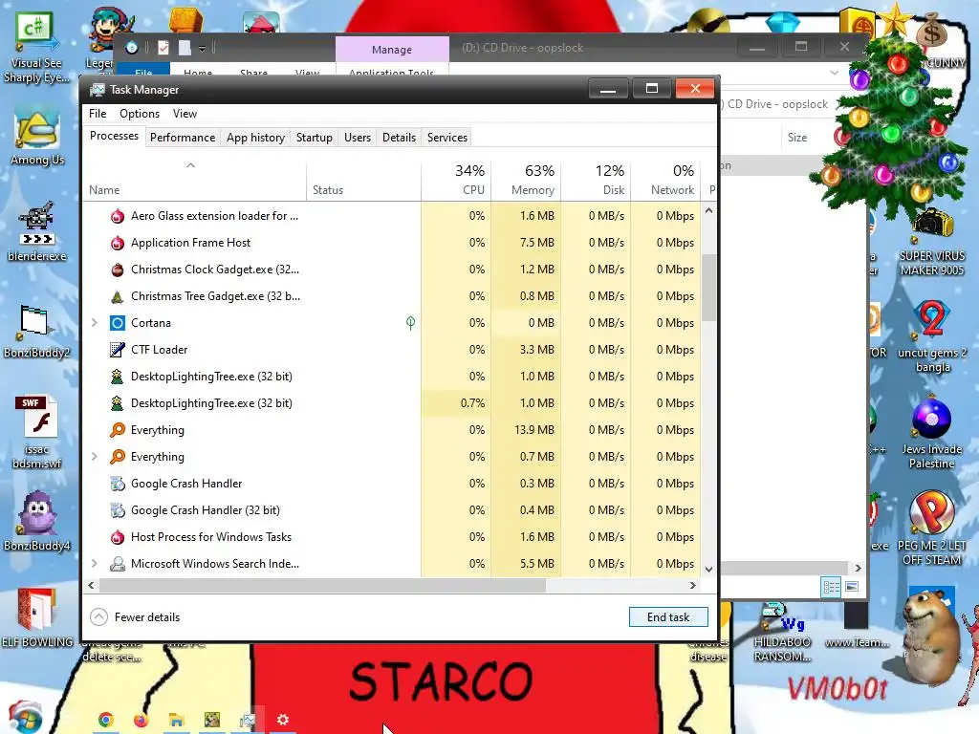
Task: Select the first Everything process row
Action: (392, 430)
